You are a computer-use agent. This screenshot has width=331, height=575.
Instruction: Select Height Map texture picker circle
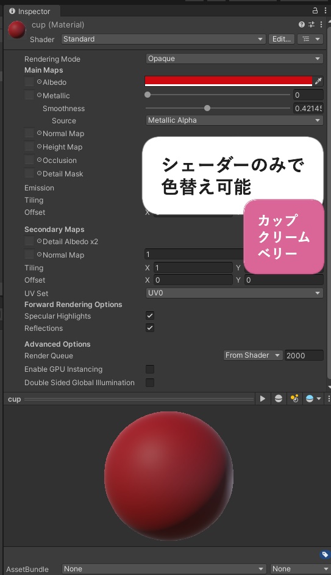pos(39,146)
